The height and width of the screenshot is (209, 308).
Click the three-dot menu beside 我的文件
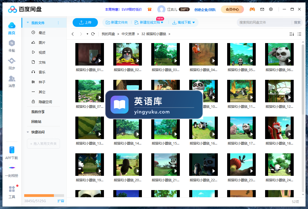coord(58,23)
